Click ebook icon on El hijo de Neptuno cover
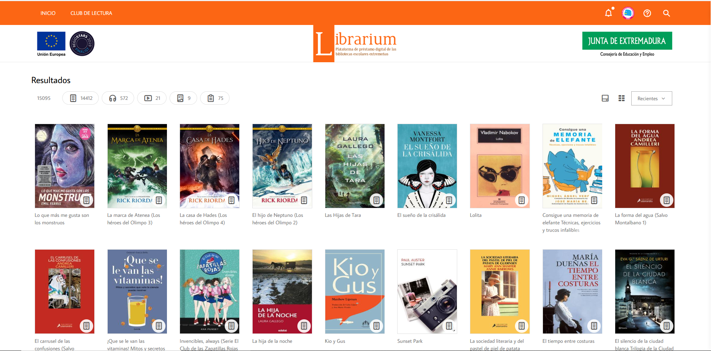Screen dimensions: 711x351 point(304,200)
